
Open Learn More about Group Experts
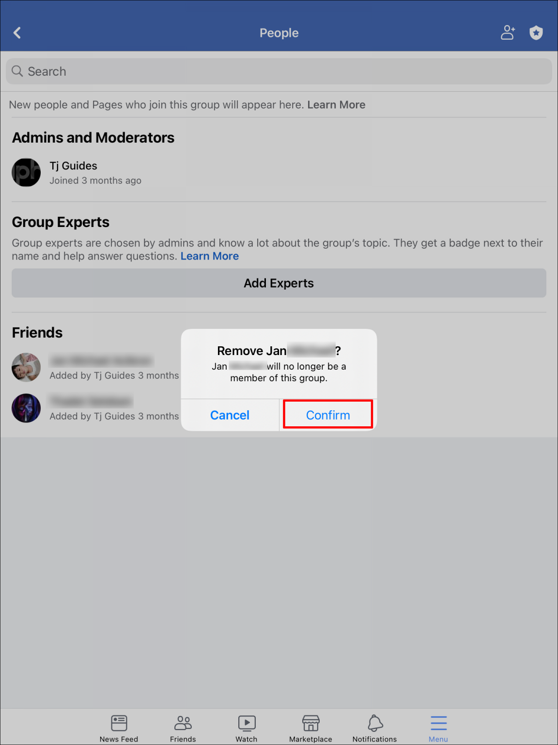point(209,256)
